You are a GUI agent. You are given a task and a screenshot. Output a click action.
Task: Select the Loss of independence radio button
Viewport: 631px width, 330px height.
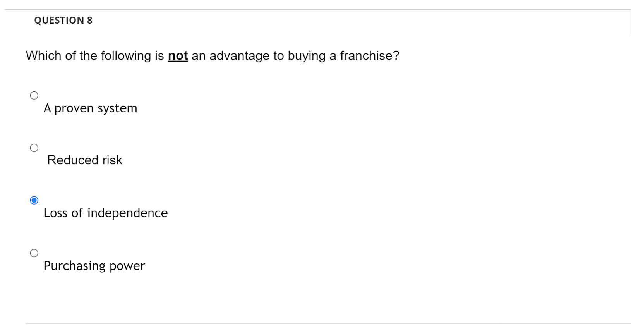34,200
